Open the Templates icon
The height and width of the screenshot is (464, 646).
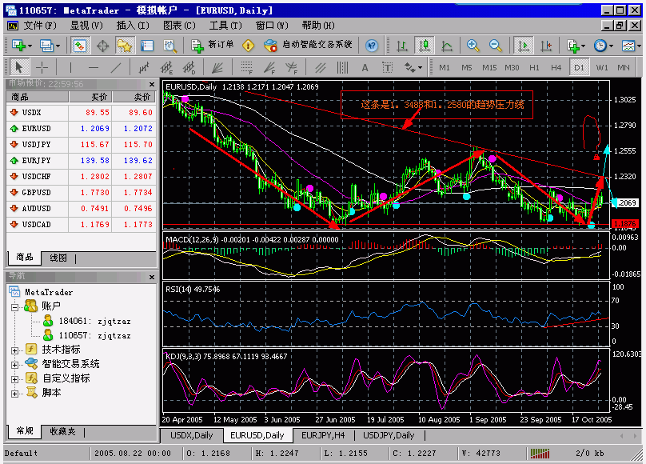point(628,46)
